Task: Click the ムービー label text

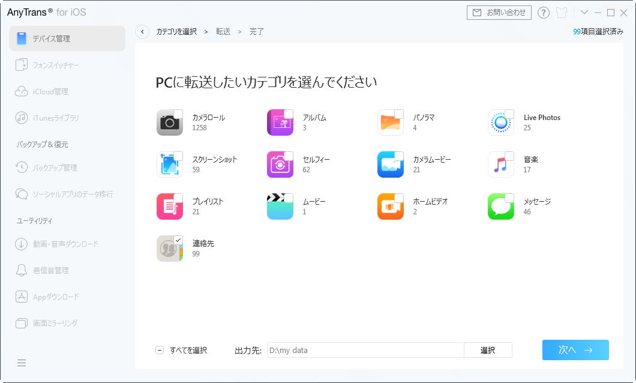Action: (x=314, y=202)
